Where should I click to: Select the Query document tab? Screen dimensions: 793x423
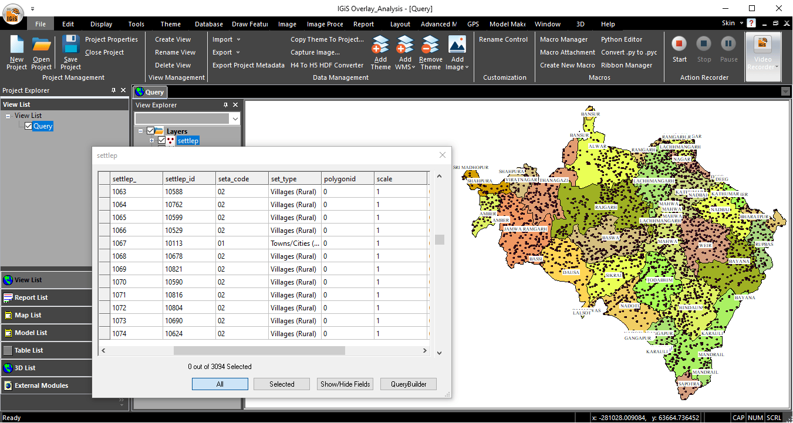click(x=150, y=92)
